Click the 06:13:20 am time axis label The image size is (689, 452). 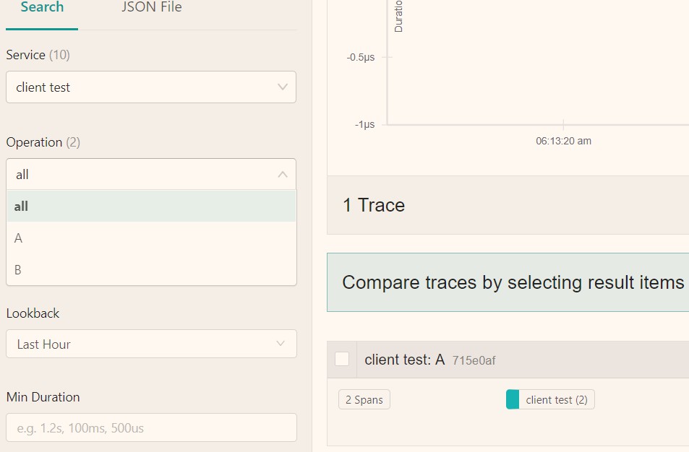(x=563, y=142)
